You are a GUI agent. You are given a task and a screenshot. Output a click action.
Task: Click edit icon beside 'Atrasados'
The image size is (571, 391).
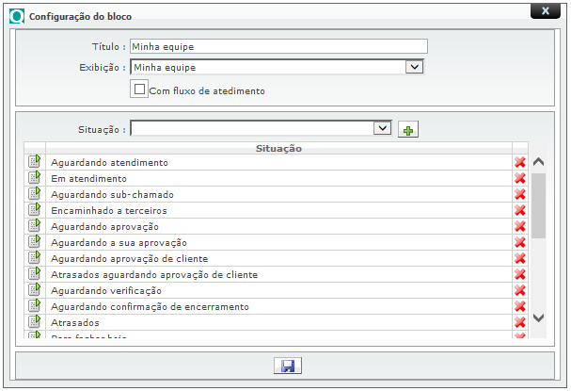[35, 322]
